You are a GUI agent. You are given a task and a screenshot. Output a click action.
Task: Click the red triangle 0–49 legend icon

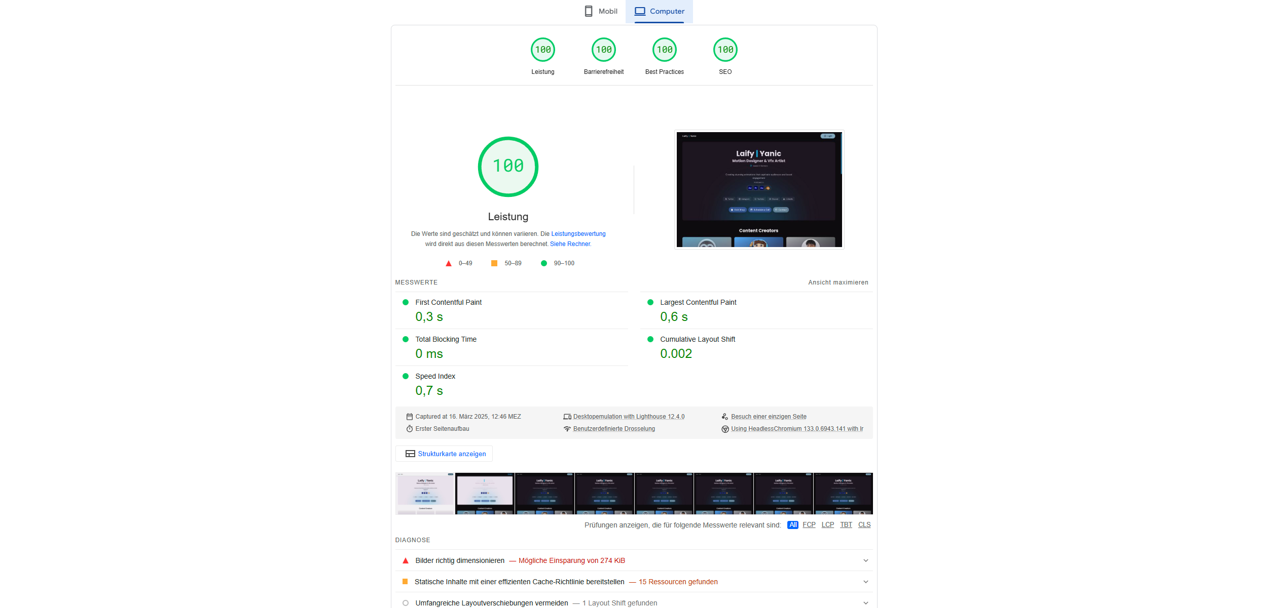tap(449, 263)
